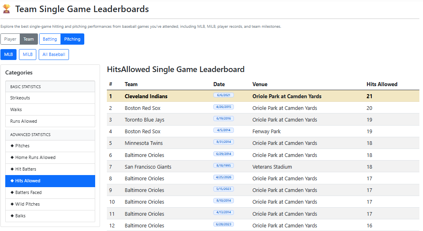The image size is (423, 231).
Task: Open the 8/31/2014 game date badge
Action: pos(224,142)
